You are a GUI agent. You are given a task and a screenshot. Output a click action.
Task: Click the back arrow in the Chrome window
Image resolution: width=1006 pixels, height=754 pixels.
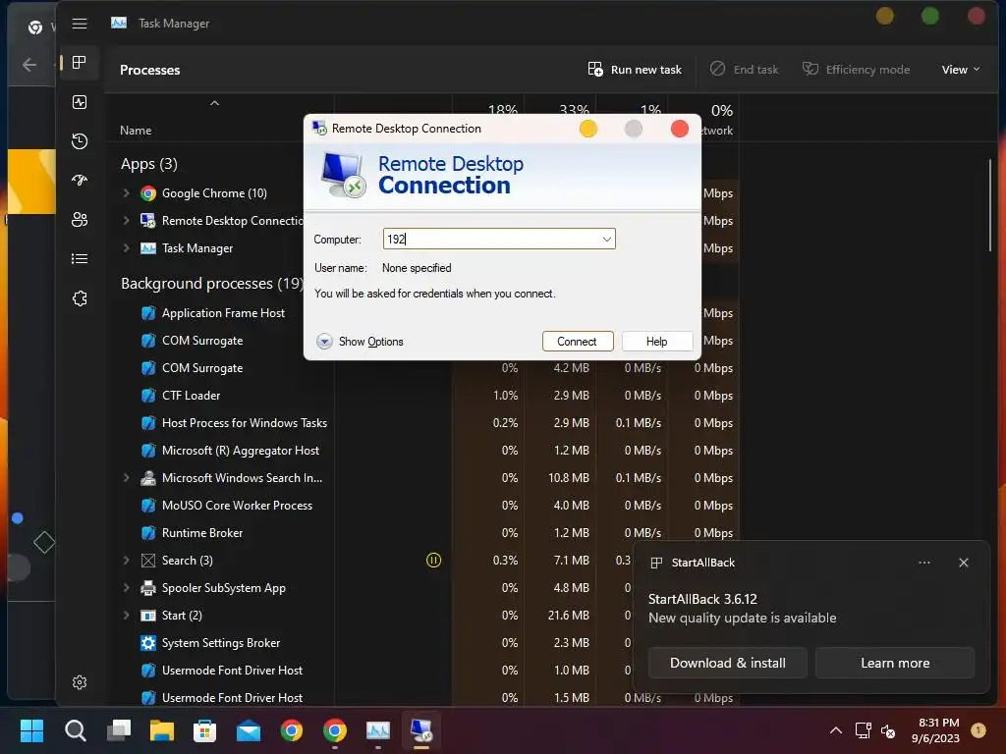click(29, 64)
